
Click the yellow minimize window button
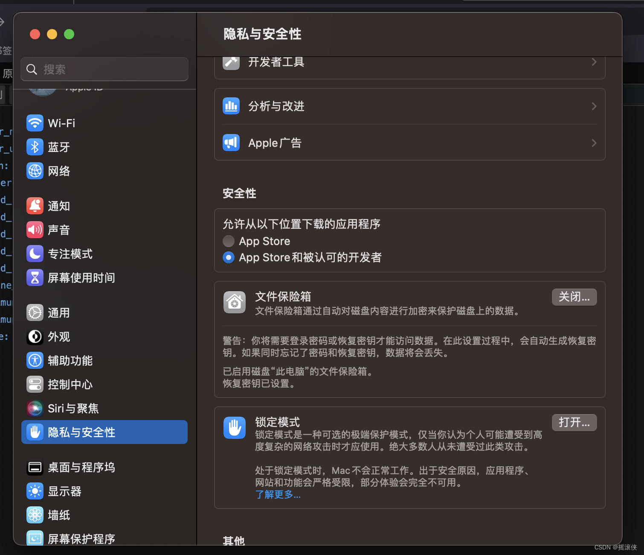click(x=52, y=34)
